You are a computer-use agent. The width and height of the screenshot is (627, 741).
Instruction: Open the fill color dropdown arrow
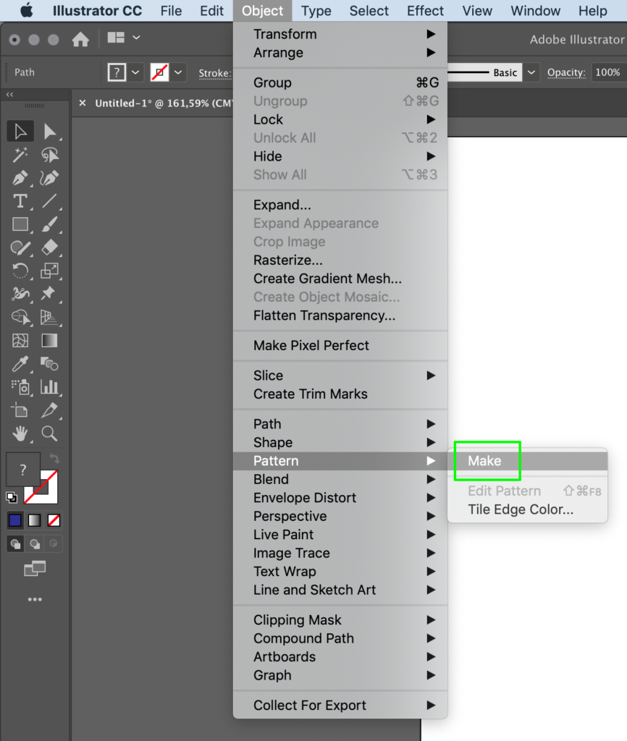click(x=135, y=72)
